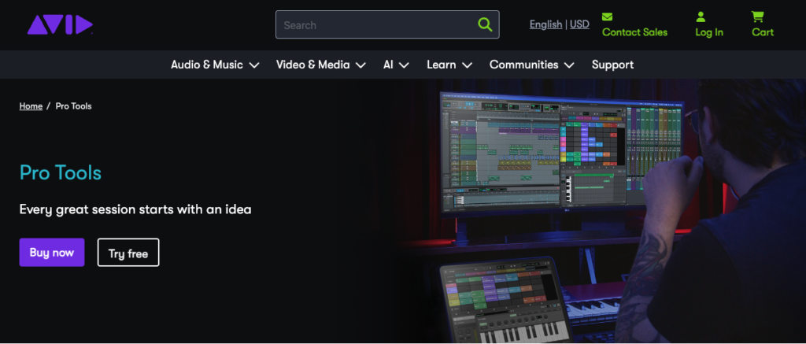Expand the chevron beside Communities
The height and width of the screenshot is (344, 806).
pyautogui.click(x=569, y=65)
